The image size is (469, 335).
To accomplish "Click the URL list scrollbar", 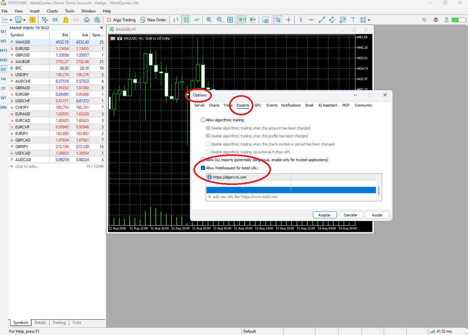I will [379, 191].
